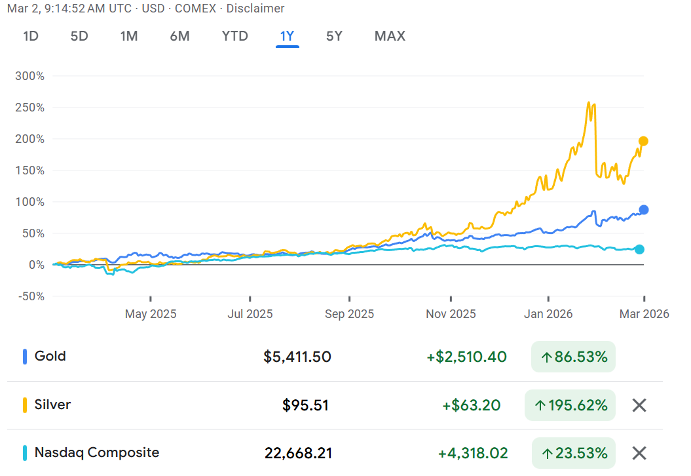The height and width of the screenshot is (476, 691).
Task: Click the Nasdaq Composite row name
Action: [x=96, y=452]
